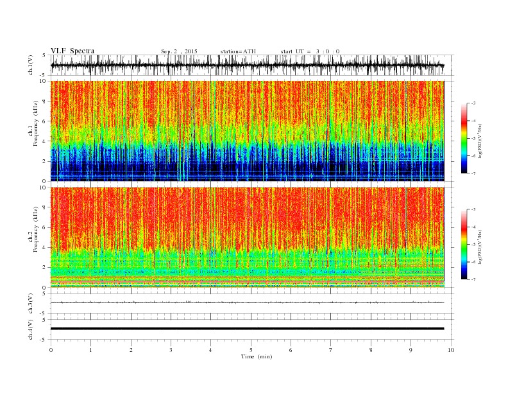508x393 pixels.
Task: Click time axis tick label "9"
Action: pos(411,350)
